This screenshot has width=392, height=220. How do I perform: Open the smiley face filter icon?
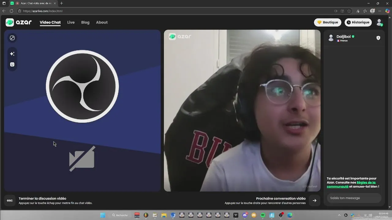pos(12,64)
